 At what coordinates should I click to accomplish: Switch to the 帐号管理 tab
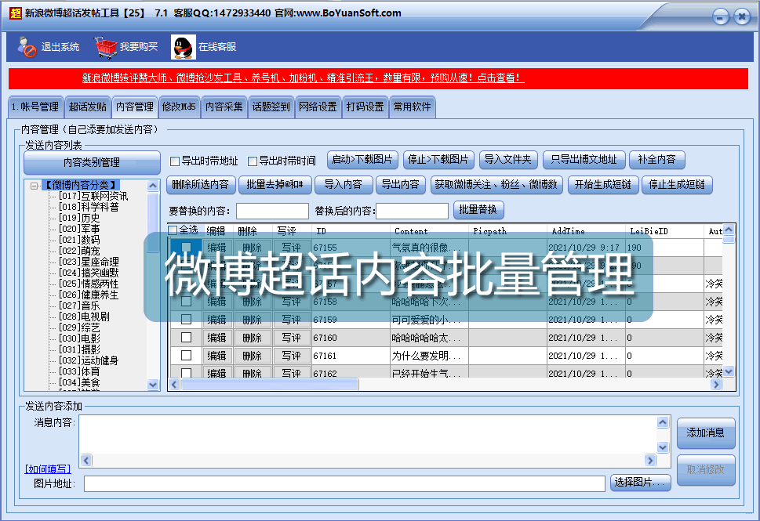coord(36,107)
